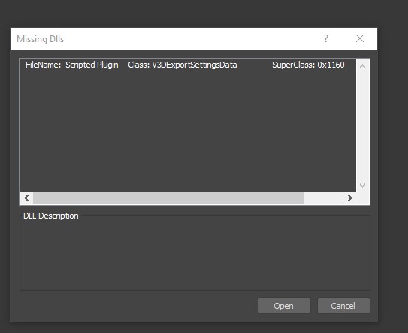Click the vertical scrollbar track
Screen dimensions: 408x333
[x=362, y=126]
